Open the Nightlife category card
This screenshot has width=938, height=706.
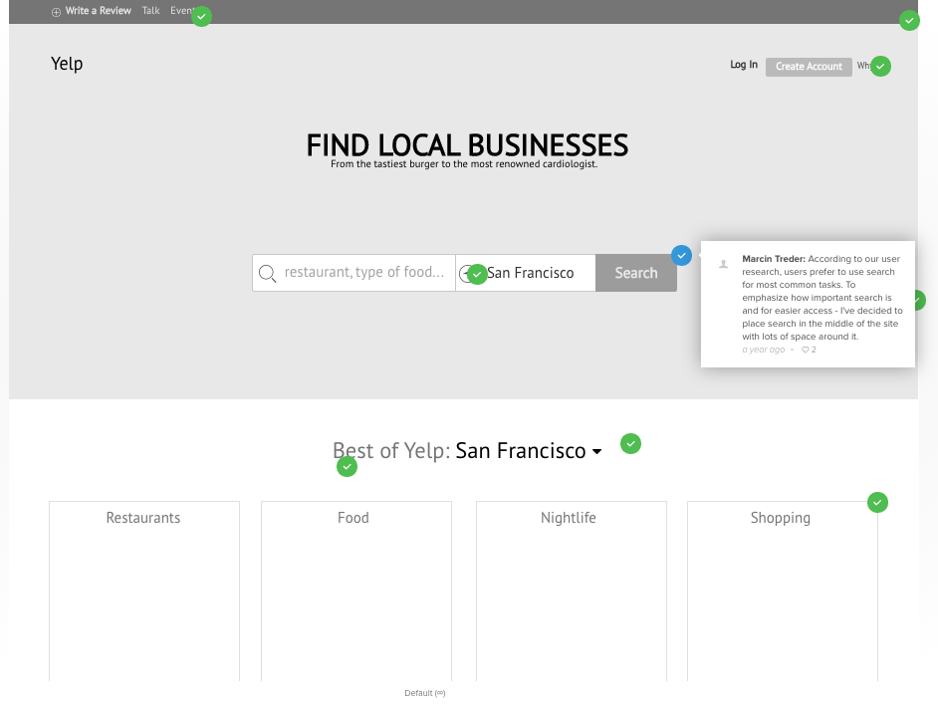(572, 591)
